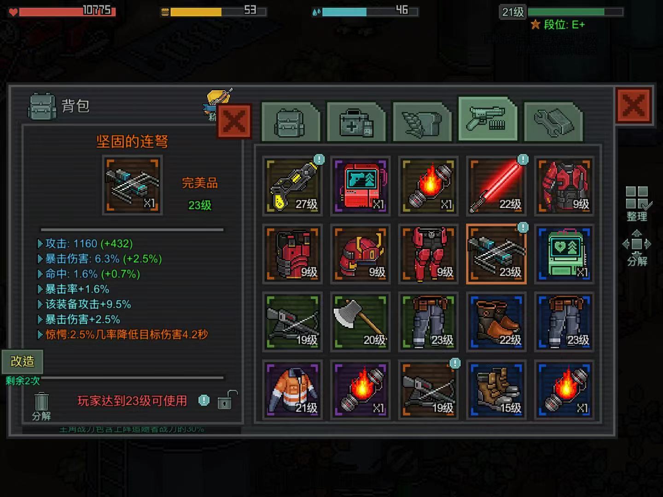Image resolution: width=663 pixels, height=497 pixels.
Task: Toggle the item lock padlock icon
Action: (x=227, y=400)
